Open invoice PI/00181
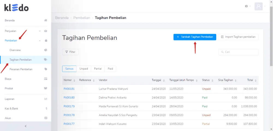This screenshot has height=131, width=273. click(x=69, y=89)
